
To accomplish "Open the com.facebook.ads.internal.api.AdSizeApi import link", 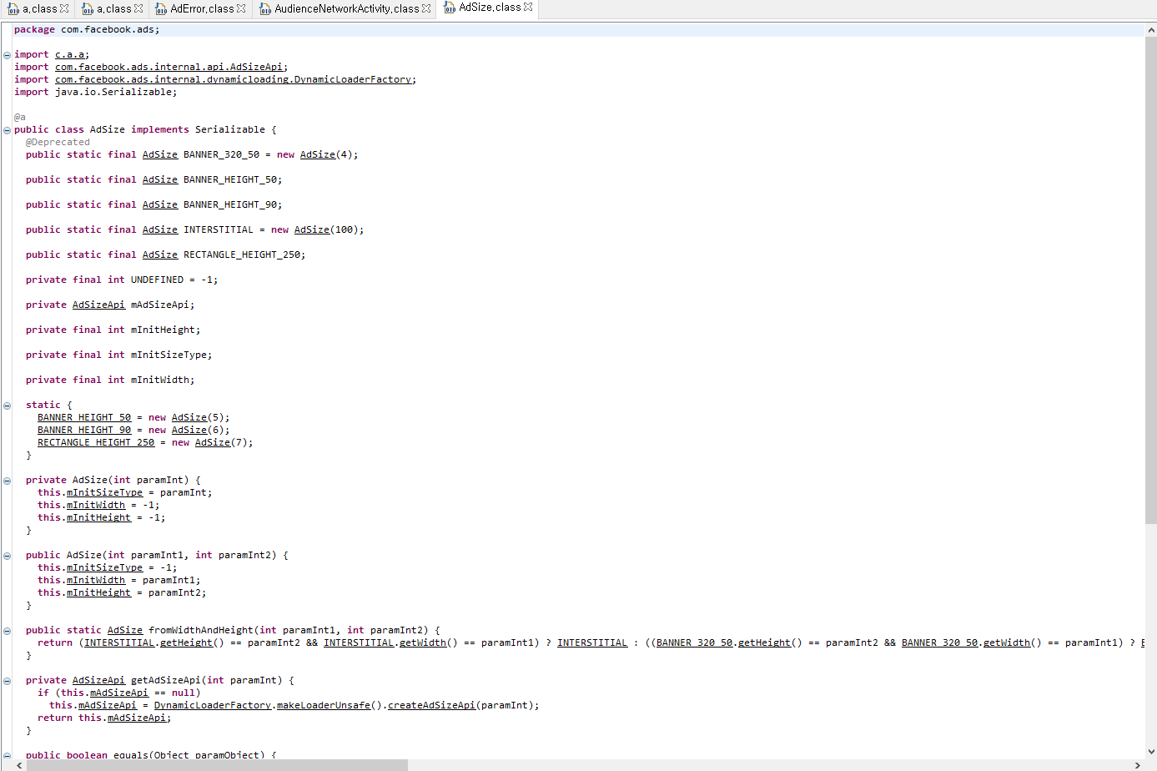I will (x=169, y=68).
